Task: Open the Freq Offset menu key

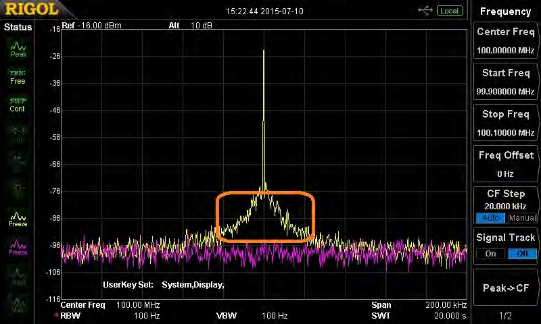Action: click(x=505, y=164)
